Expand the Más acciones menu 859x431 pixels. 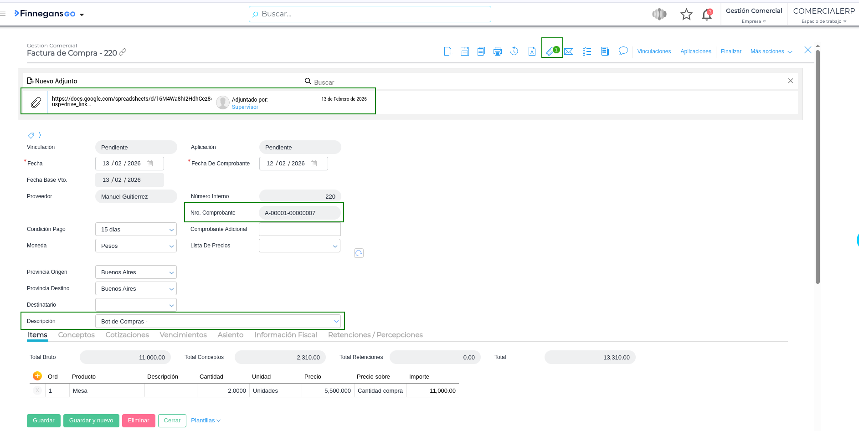(x=771, y=51)
